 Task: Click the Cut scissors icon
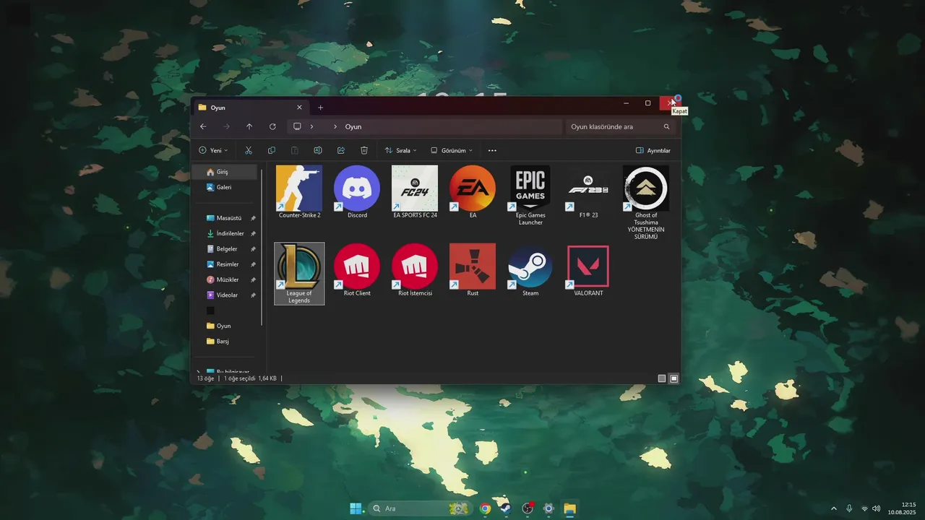(249, 150)
